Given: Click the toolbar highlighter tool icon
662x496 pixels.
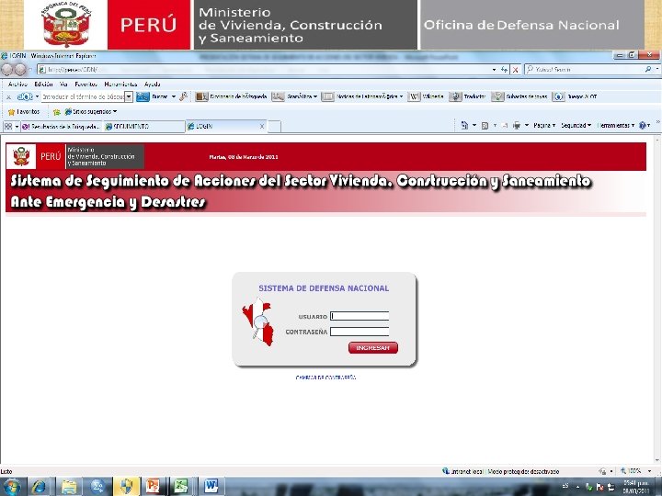Looking at the screenshot, I should [183, 97].
